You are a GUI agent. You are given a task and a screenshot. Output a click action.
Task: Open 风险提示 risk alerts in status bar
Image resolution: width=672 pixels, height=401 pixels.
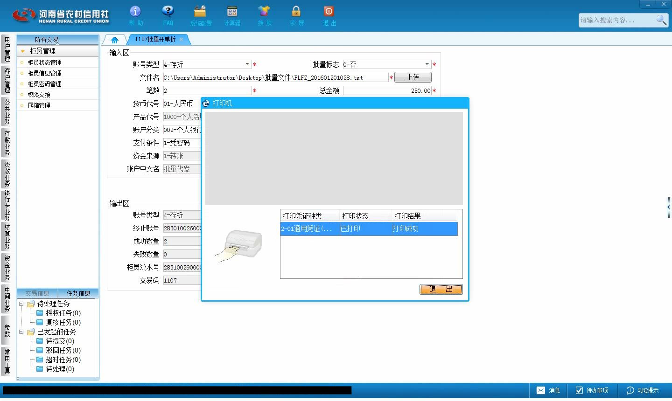point(643,390)
